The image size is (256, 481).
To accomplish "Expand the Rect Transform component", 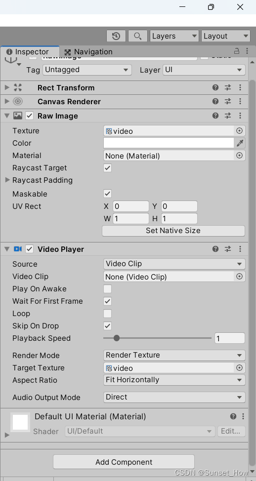I will [7, 88].
